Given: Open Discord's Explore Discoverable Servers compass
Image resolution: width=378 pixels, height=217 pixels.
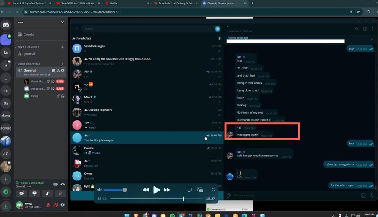Looking at the screenshot, I should pyautogui.click(x=6, y=192).
